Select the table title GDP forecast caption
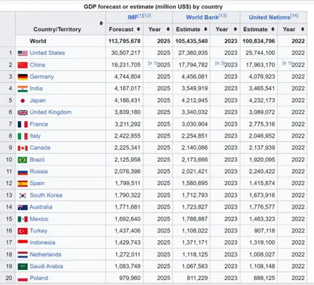Image resolution: width=314 pixels, height=285 pixels. (x=153, y=7)
